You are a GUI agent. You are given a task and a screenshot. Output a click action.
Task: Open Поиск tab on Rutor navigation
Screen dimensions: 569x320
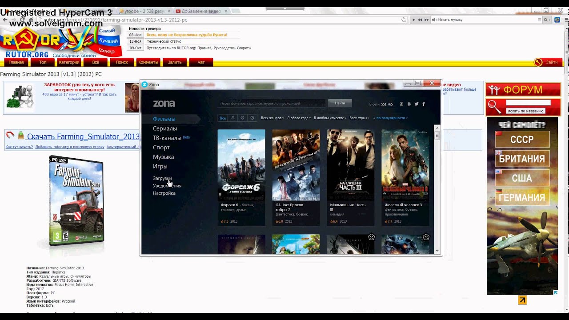coord(122,62)
